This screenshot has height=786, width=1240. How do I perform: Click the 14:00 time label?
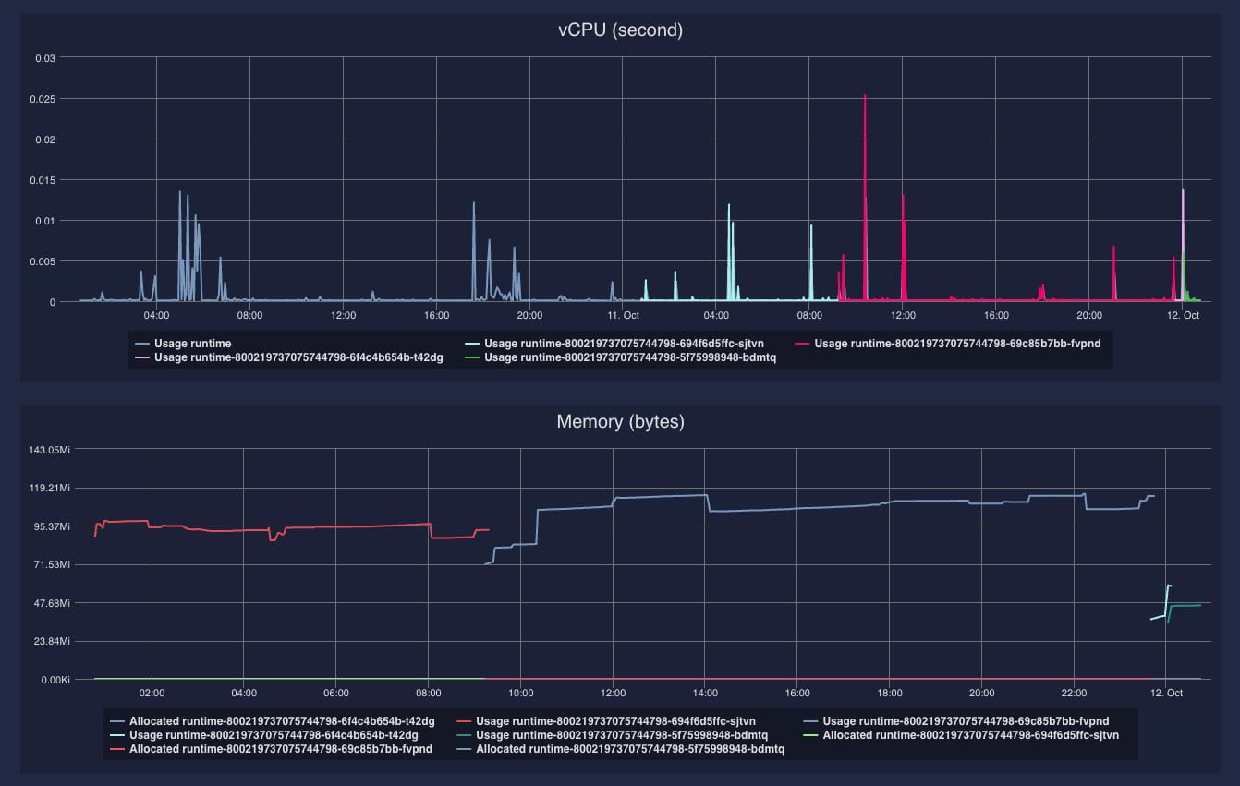click(x=705, y=692)
